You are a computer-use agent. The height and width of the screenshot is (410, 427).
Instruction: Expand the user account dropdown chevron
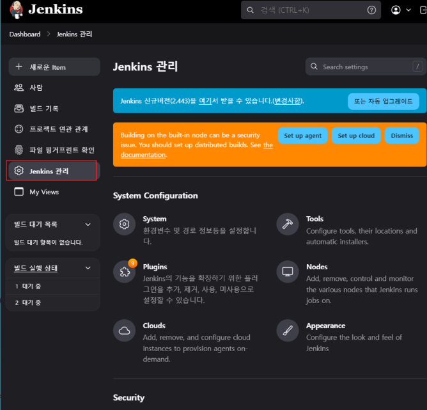pyautogui.click(x=408, y=10)
